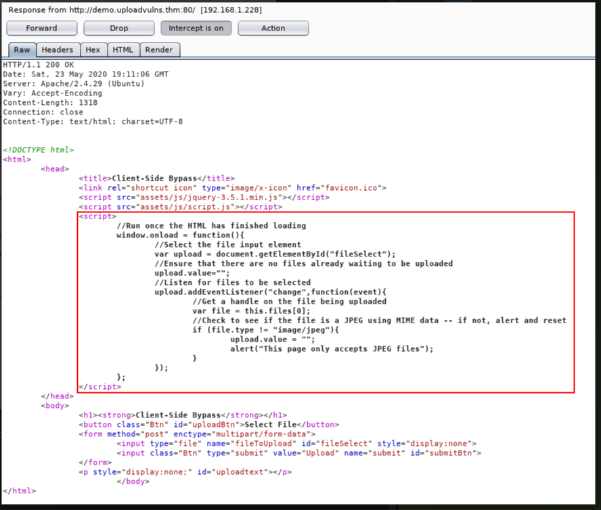
Task: Click the Content-Type text/html header
Action: point(93,122)
